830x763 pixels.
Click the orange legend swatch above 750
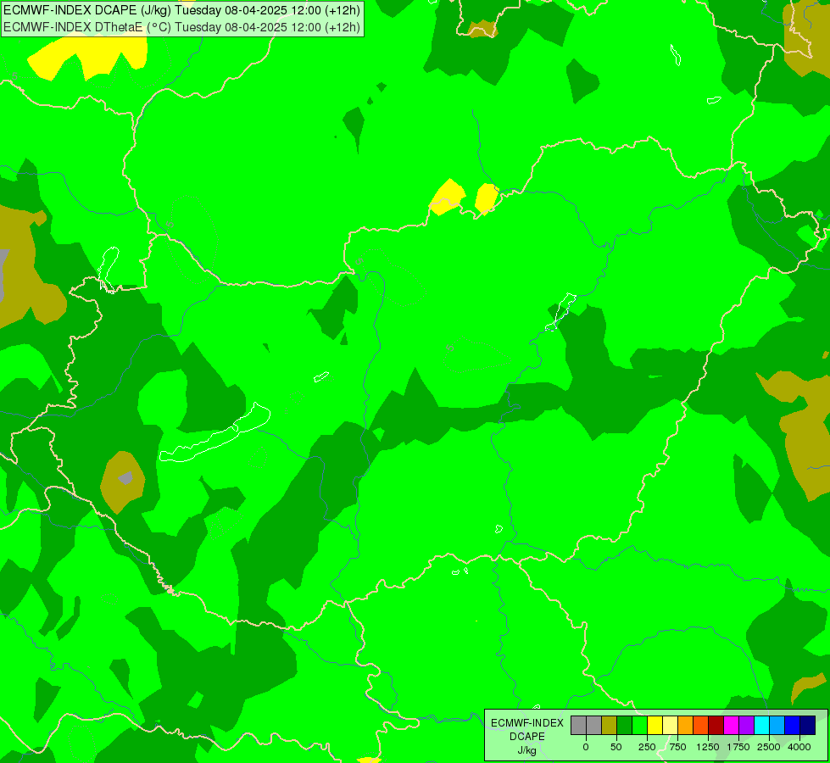coord(686,726)
